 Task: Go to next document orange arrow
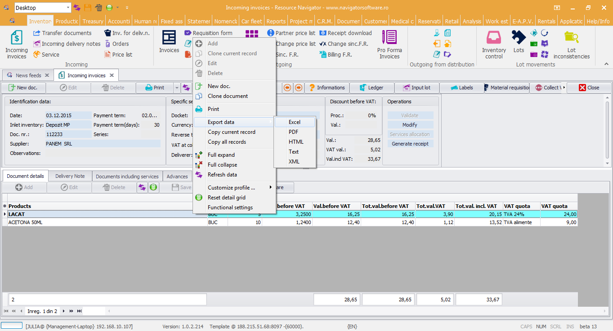click(298, 88)
